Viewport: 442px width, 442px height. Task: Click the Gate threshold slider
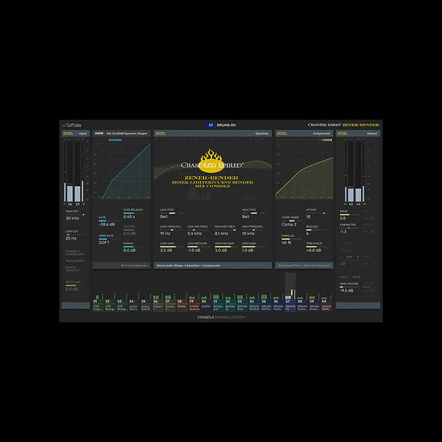103,221
